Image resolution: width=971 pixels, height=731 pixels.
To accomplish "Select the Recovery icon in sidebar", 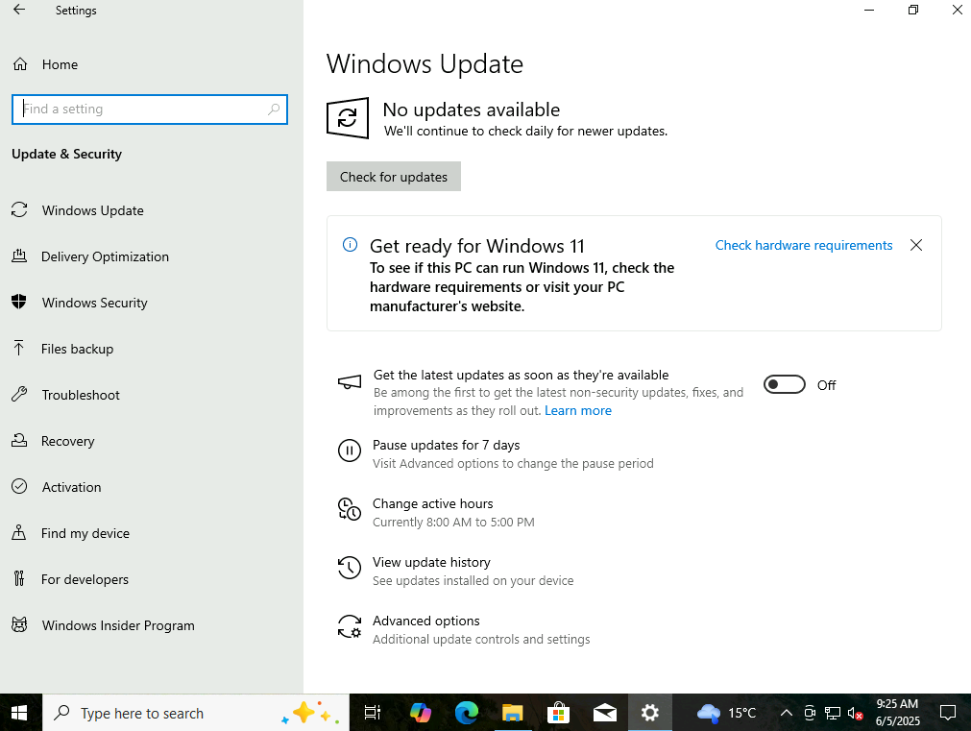I will click(x=19, y=441).
